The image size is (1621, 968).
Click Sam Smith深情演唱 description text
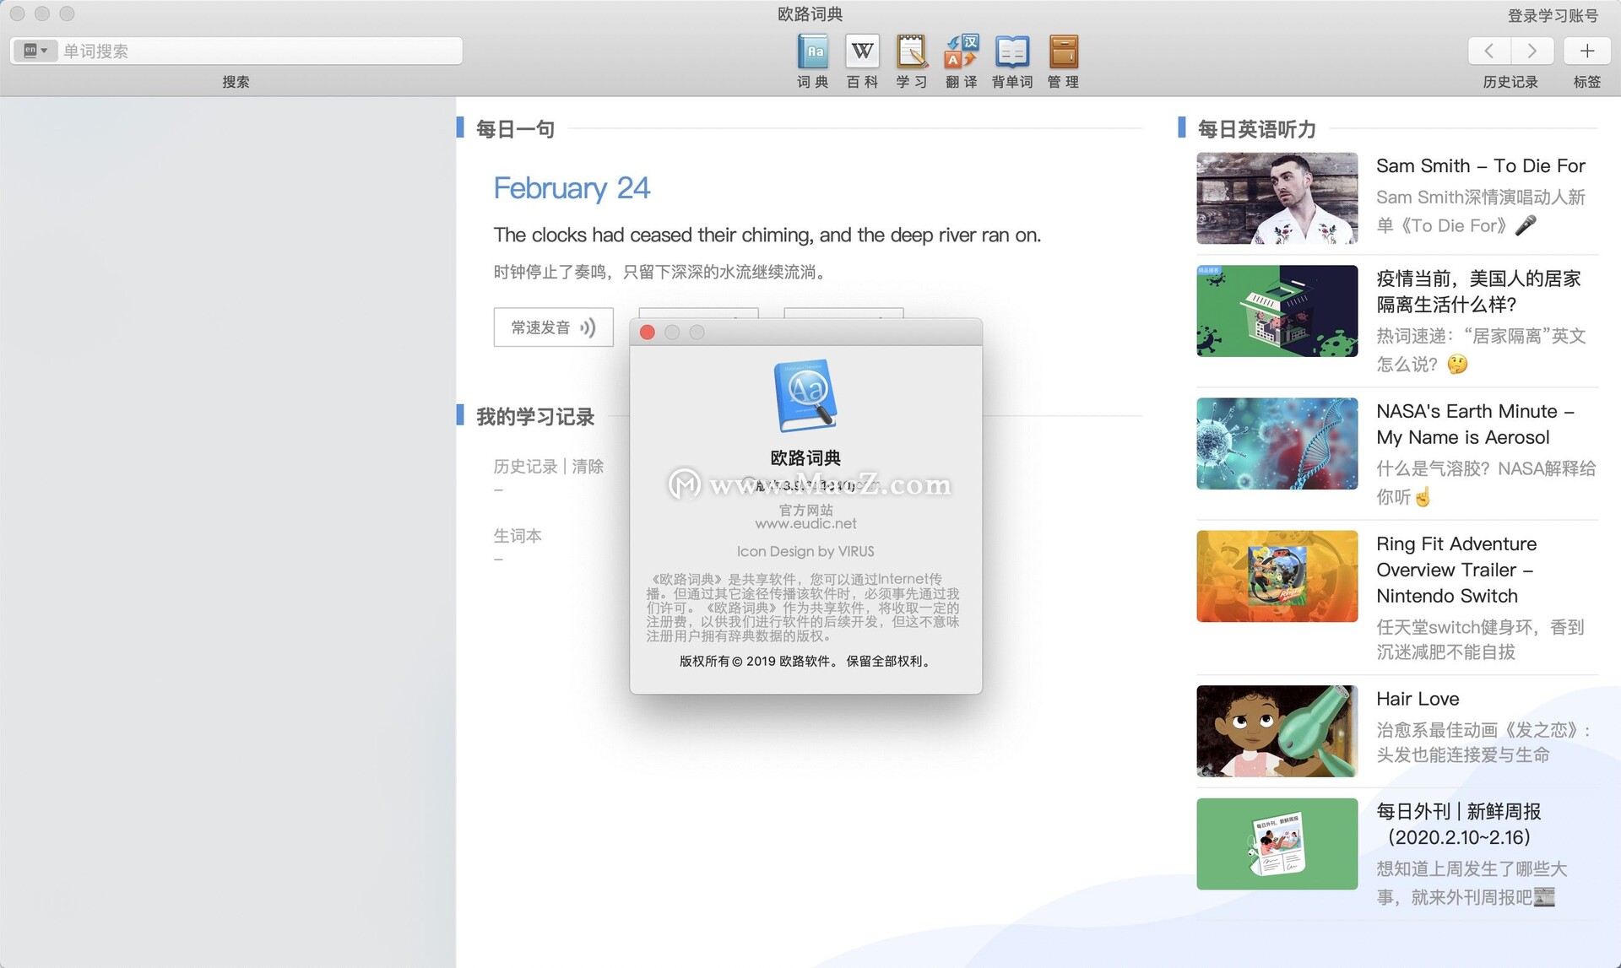tap(1481, 211)
